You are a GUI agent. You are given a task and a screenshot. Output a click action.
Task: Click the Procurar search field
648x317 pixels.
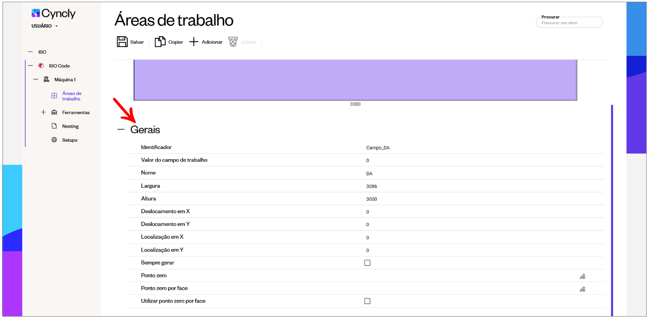[569, 23]
